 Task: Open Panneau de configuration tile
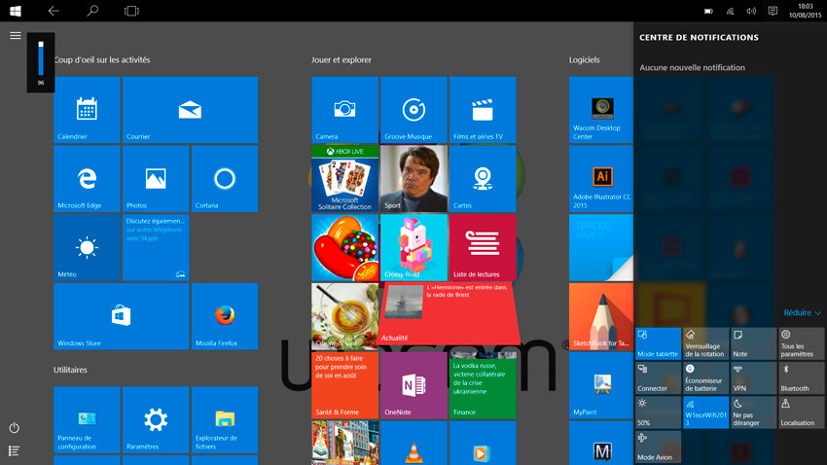[87, 419]
